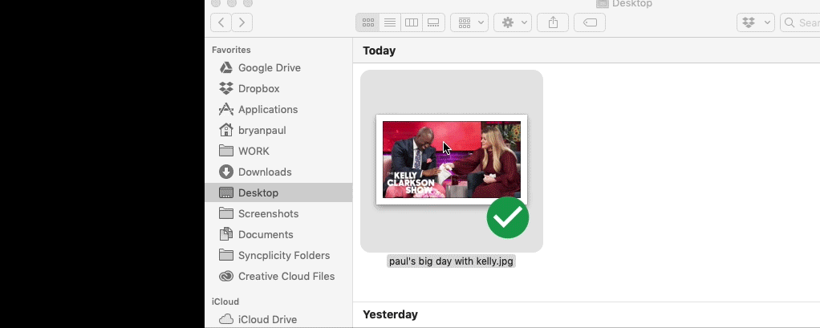Open the Dropbox toolbar dropdown

point(756,22)
